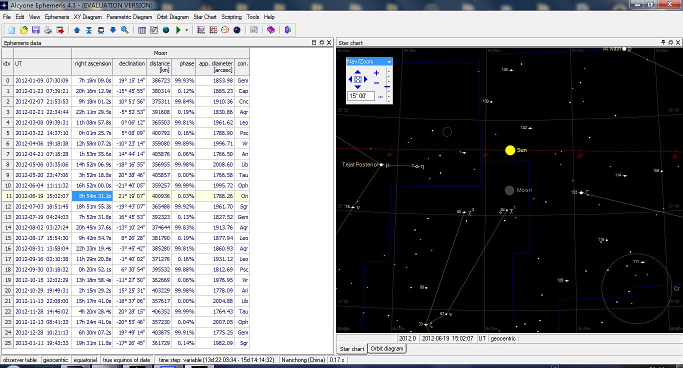Image resolution: width=683 pixels, height=368 pixels.
Task: Zoom out with the Nav/Zoom minus sign
Action: (x=376, y=83)
